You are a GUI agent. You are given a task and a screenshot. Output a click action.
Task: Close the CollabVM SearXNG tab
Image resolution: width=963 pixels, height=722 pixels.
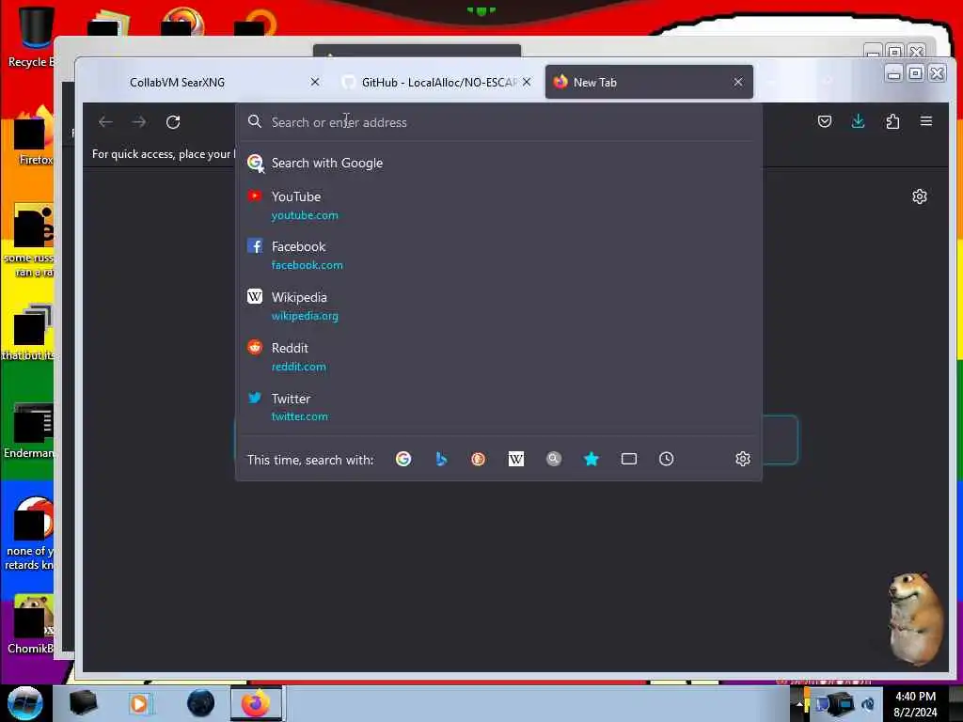tap(315, 82)
